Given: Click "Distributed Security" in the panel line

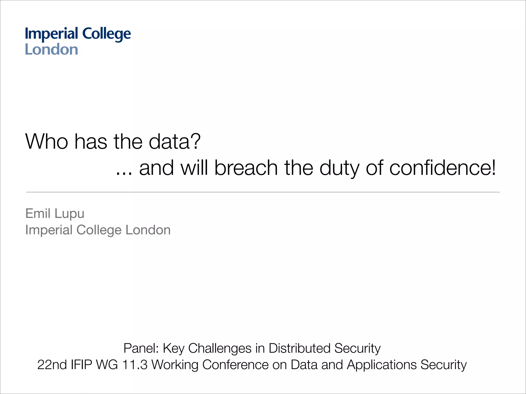Looking at the screenshot, I should click(324, 348).
